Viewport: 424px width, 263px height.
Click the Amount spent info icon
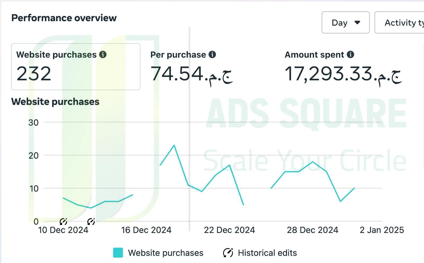click(x=350, y=54)
